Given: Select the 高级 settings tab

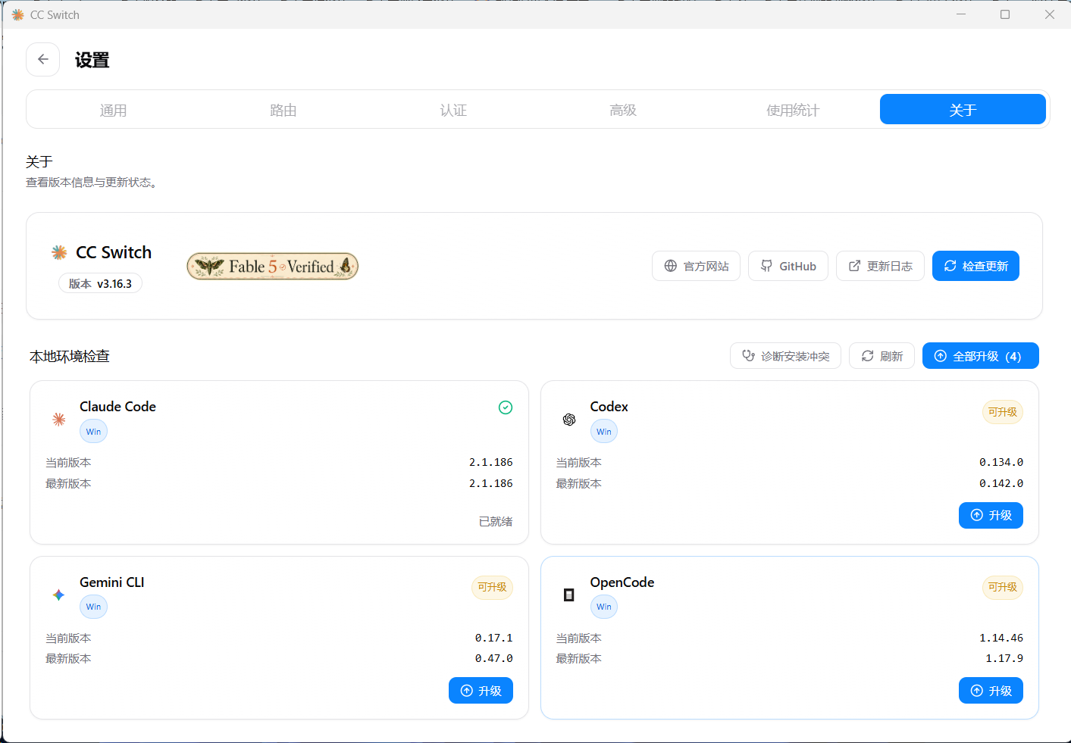Looking at the screenshot, I should pyautogui.click(x=623, y=110).
